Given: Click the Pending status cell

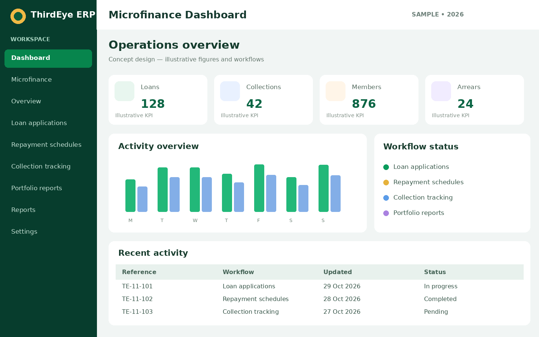Looking at the screenshot, I should (436, 312).
